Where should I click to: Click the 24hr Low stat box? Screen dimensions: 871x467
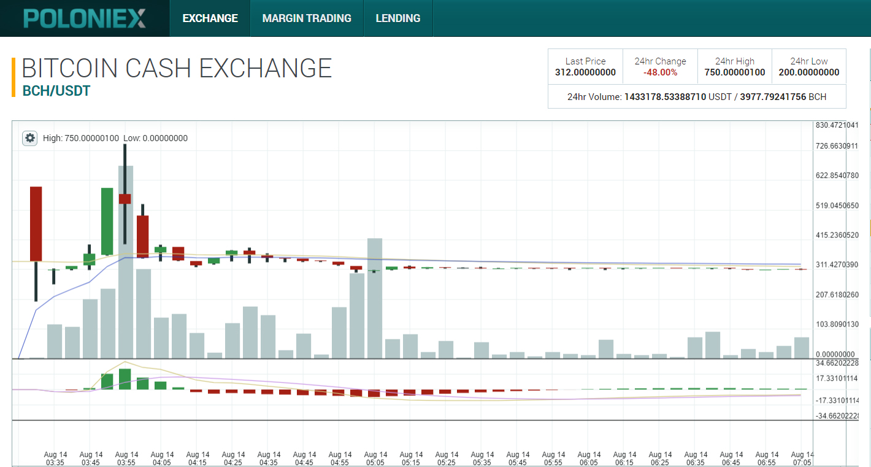click(809, 67)
